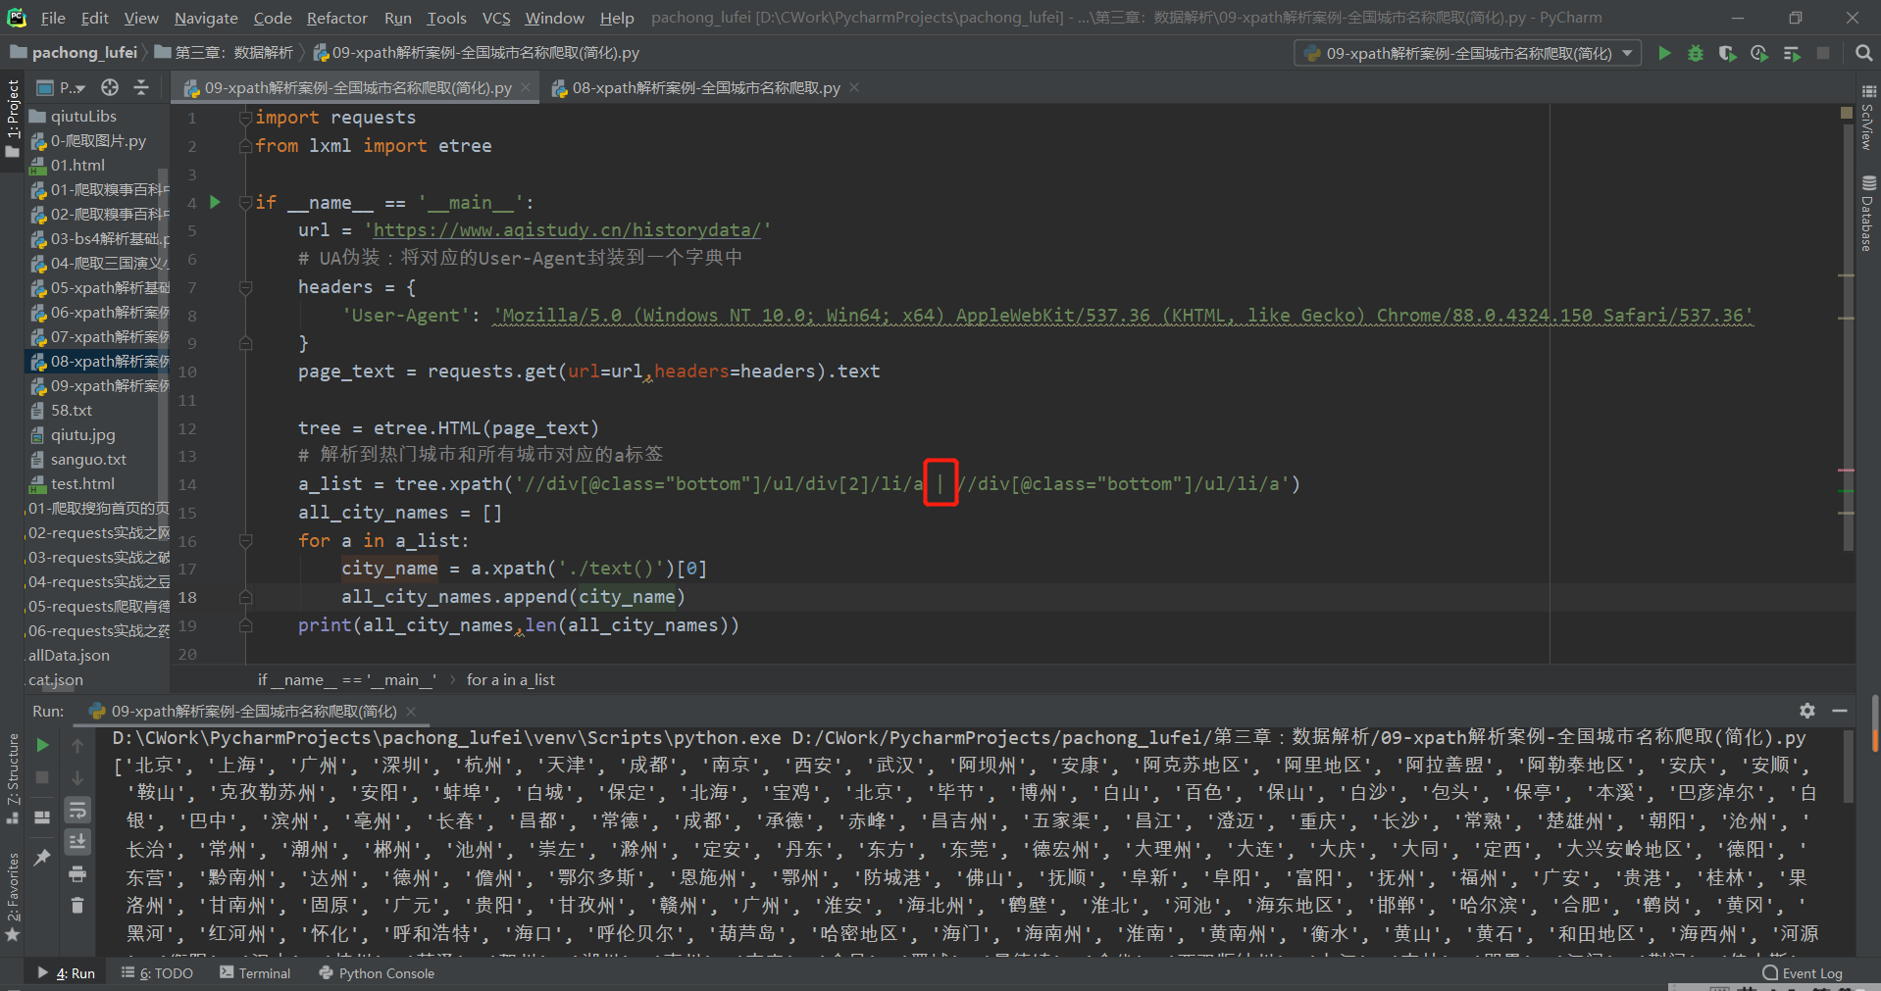Open the Refactor menu
Viewport: 1881px width, 991px height.
tap(336, 18)
